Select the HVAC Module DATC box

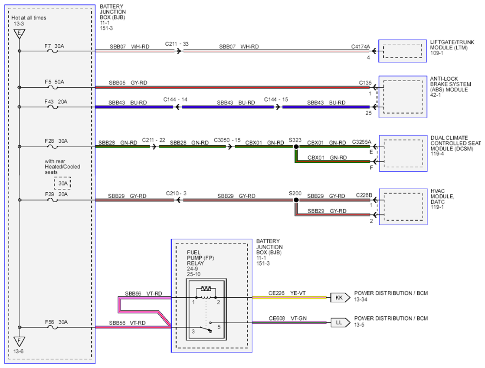pos(403,207)
